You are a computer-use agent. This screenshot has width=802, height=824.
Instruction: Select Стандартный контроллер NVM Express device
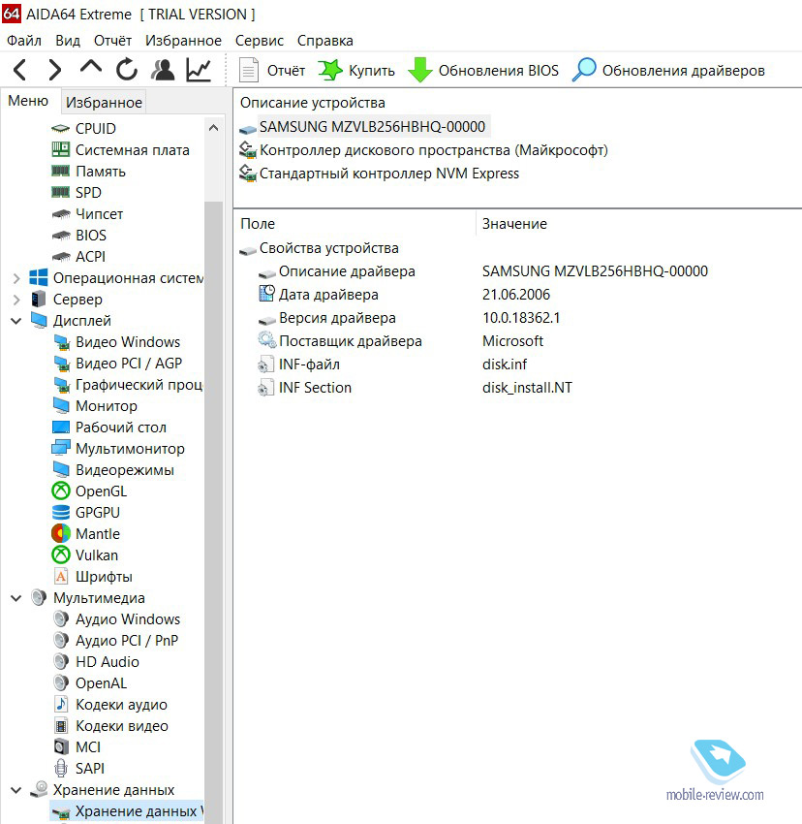[388, 174]
